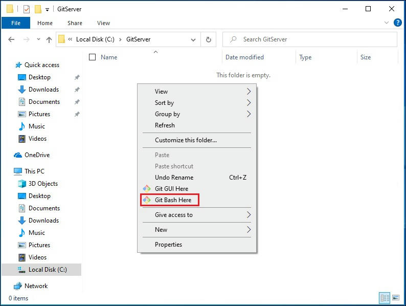
Task: Open Videos under Quick access
Action: pyautogui.click(x=37, y=139)
